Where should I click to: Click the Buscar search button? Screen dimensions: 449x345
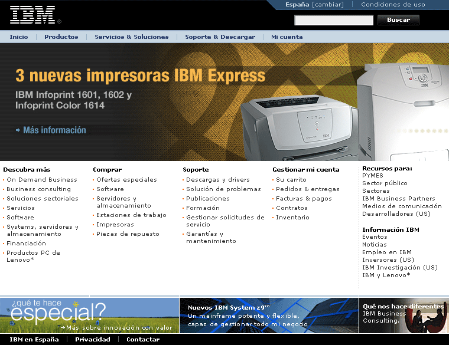398,20
